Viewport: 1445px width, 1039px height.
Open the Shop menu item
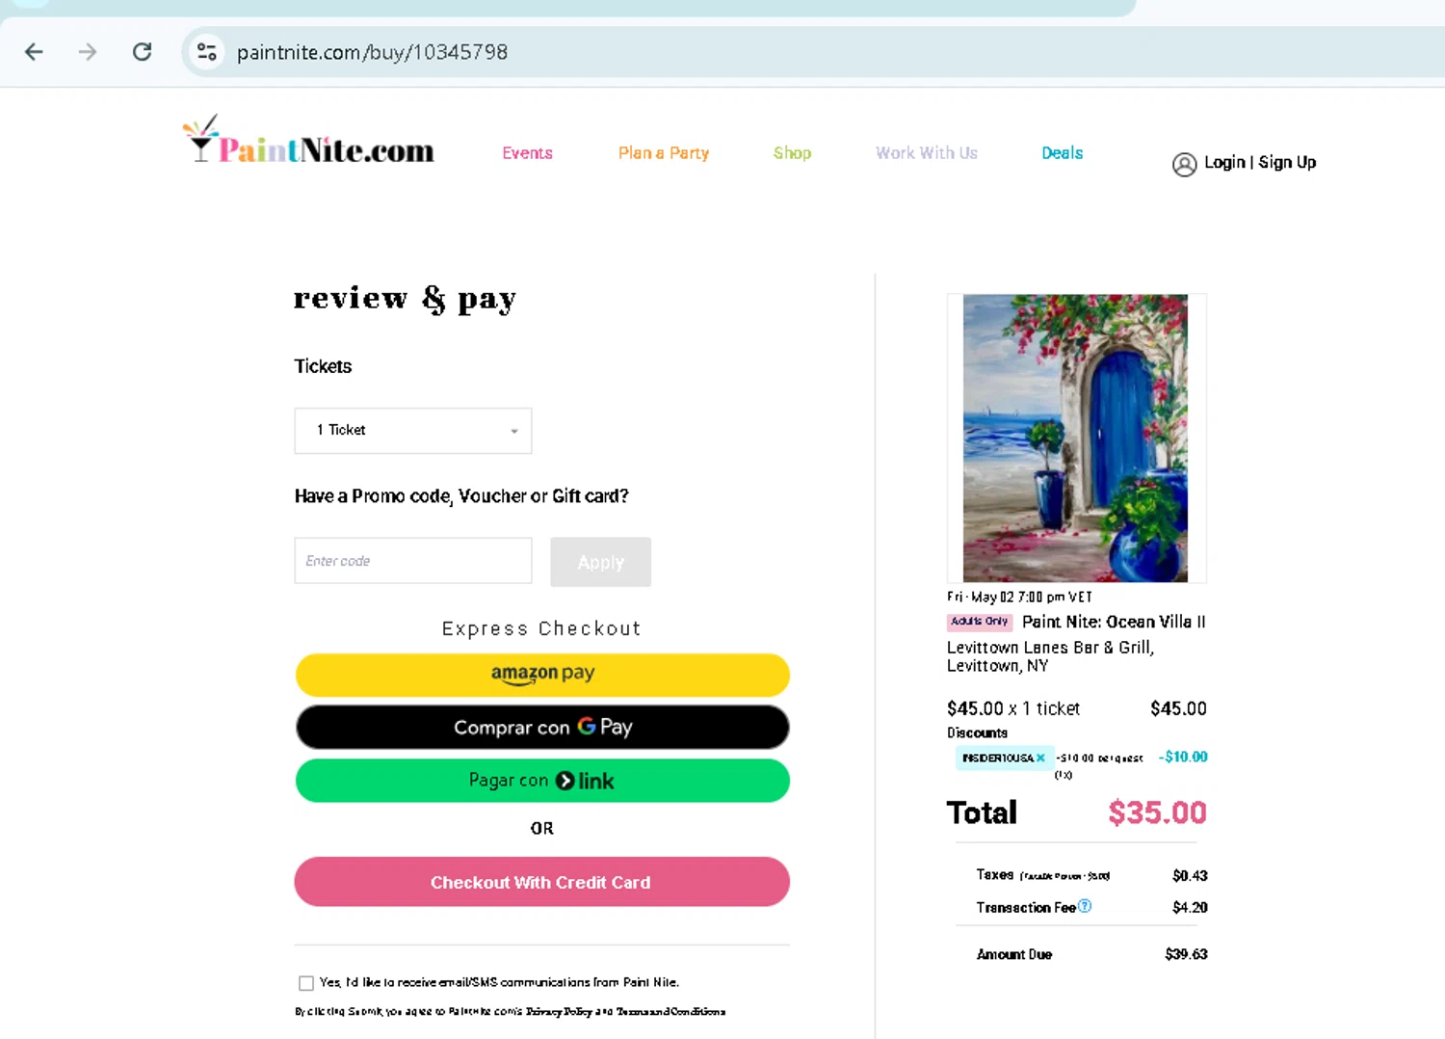tap(792, 153)
